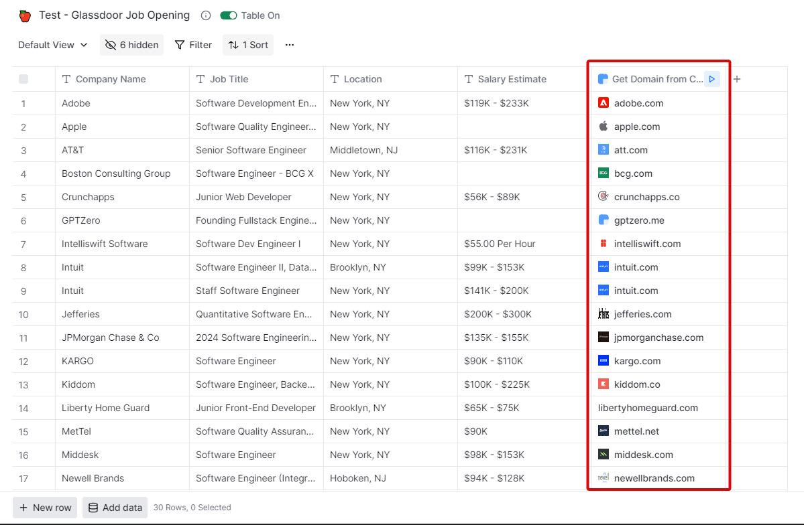Select row number 10
The image size is (804, 525).
point(23,315)
